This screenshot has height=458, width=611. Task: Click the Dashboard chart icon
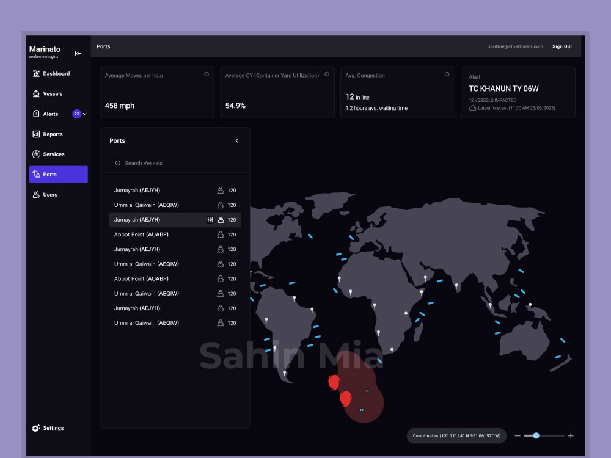point(36,74)
